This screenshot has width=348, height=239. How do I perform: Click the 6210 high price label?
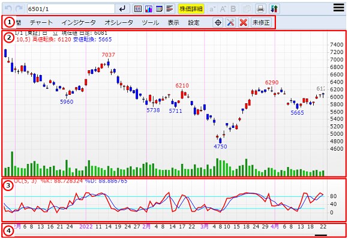pyautogui.click(x=182, y=85)
